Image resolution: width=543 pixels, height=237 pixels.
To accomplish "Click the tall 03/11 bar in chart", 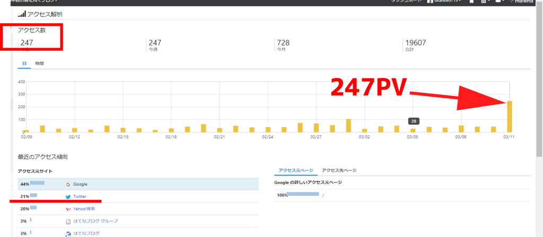I will pyautogui.click(x=510, y=116).
